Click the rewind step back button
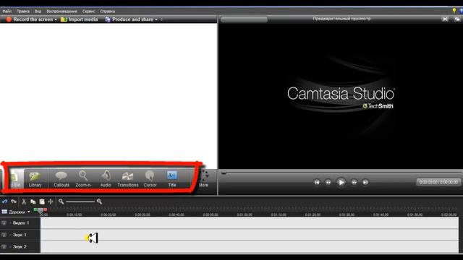This screenshot has height=260, width=463. point(328,183)
